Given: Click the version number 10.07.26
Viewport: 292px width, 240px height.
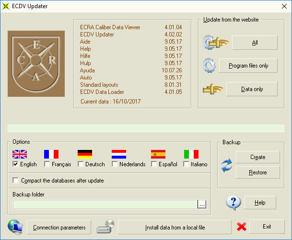Looking at the screenshot, I should pyautogui.click(x=172, y=70).
